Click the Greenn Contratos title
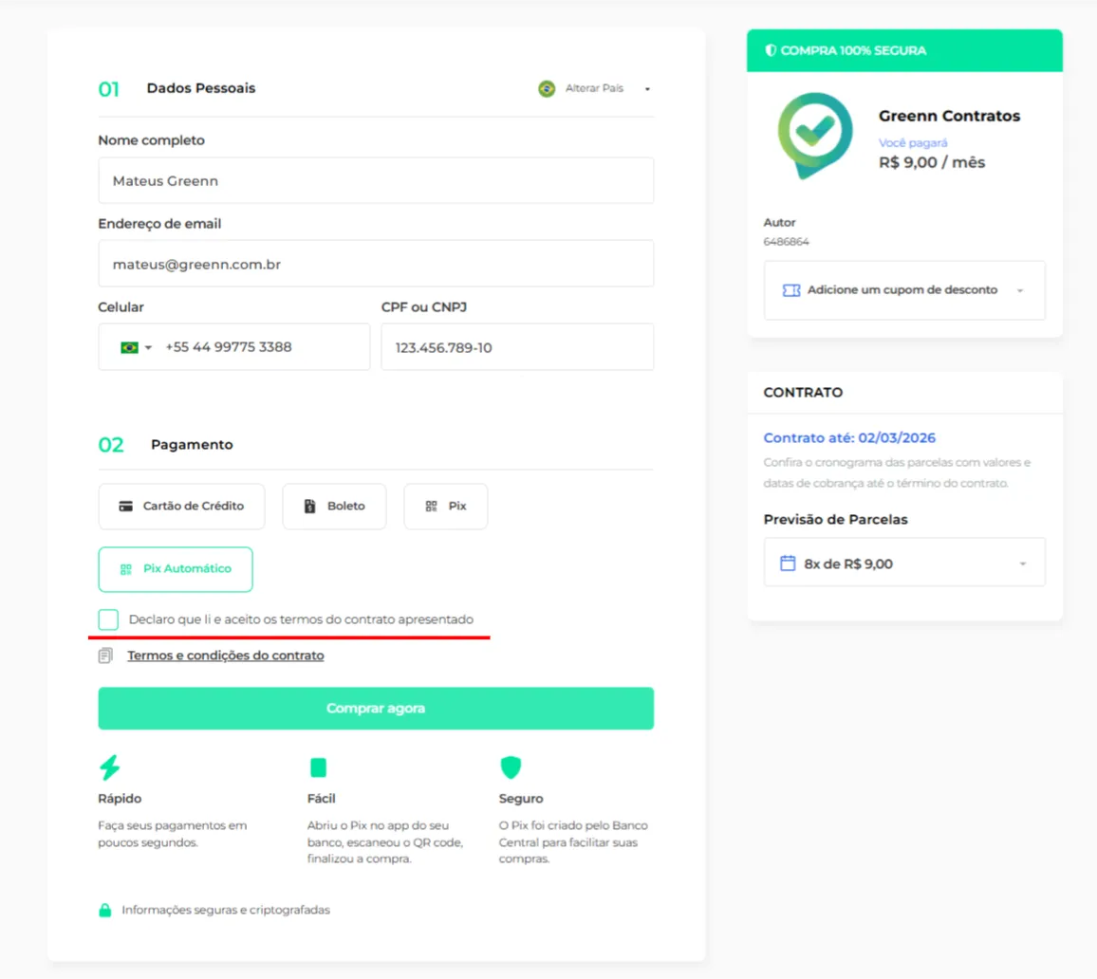 (949, 116)
